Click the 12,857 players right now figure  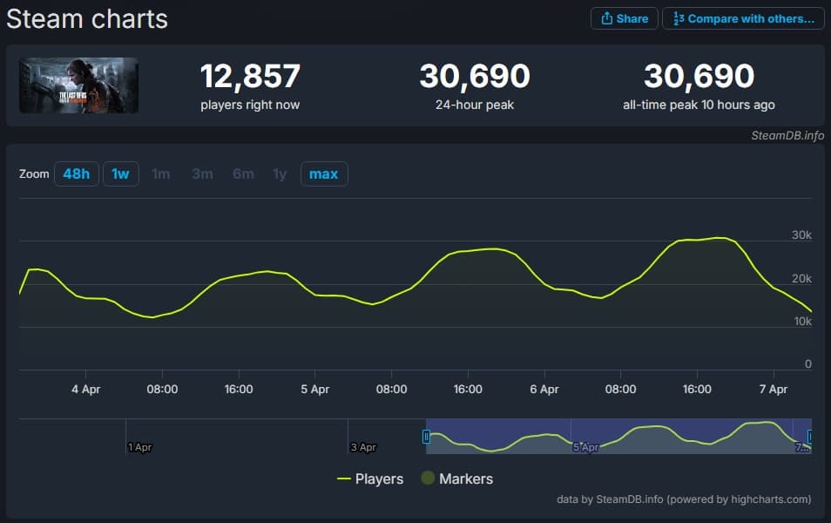(x=250, y=76)
